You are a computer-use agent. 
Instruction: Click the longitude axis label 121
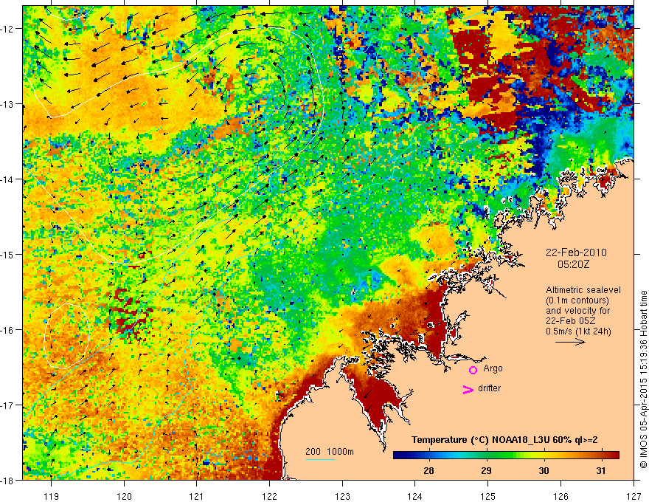[197, 496]
